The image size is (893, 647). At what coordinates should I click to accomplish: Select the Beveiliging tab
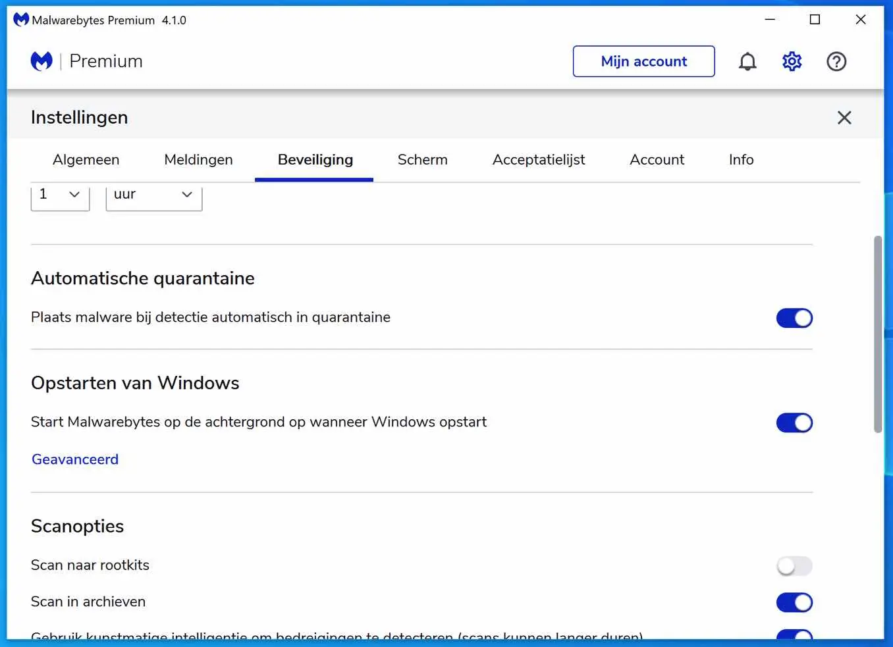tap(315, 159)
